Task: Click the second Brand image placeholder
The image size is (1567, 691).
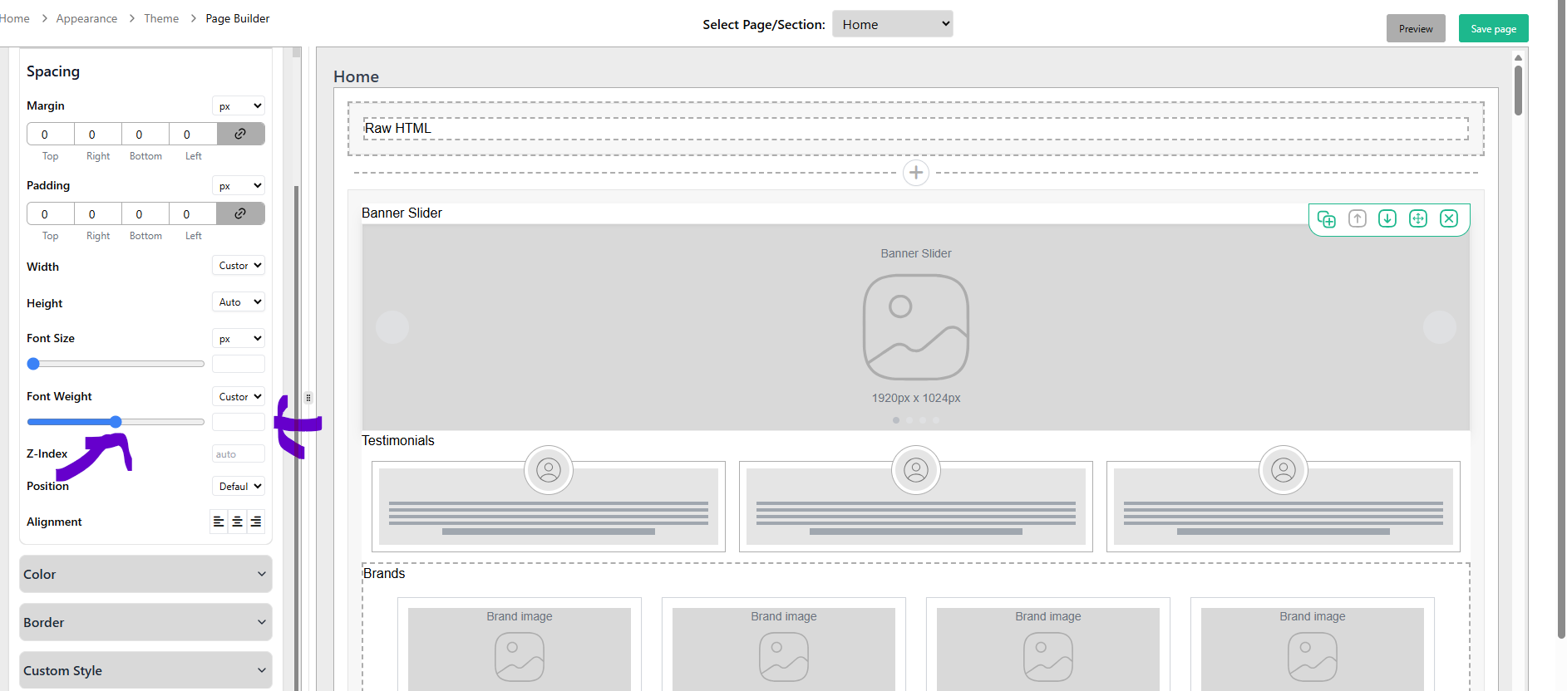Action: pos(784,649)
